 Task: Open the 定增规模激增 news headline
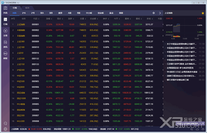(x=180, y=68)
